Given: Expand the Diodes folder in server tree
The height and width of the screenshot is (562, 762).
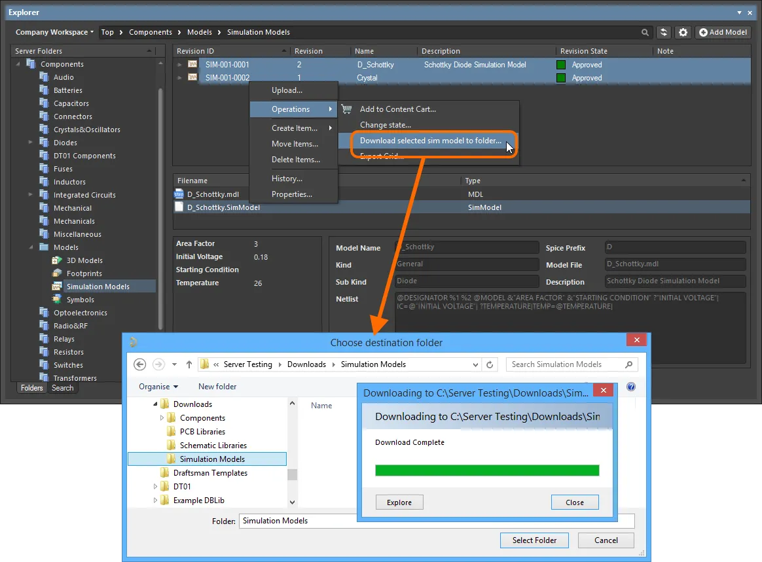Looking at the screenshot, I should [x=31, y=143].
